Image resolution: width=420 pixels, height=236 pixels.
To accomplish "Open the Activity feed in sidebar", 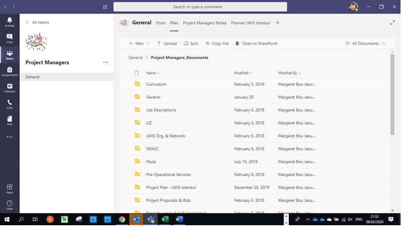I will [9, 22].
